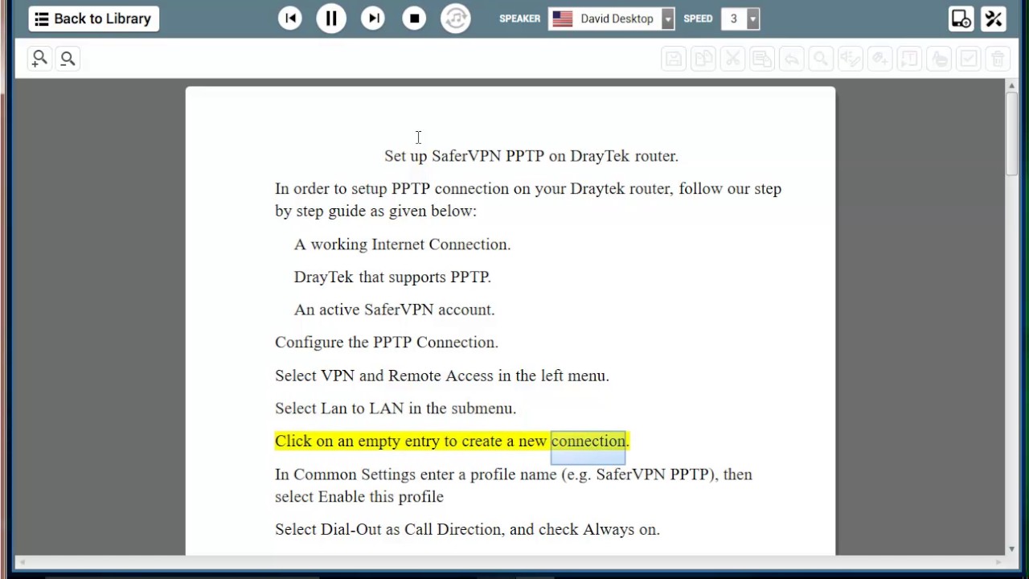Click the highlighted word 'connection'

point(588,441)
